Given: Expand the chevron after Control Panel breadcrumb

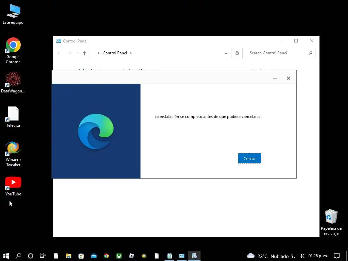Looking at the screenshot, I should tap(131, 53).
